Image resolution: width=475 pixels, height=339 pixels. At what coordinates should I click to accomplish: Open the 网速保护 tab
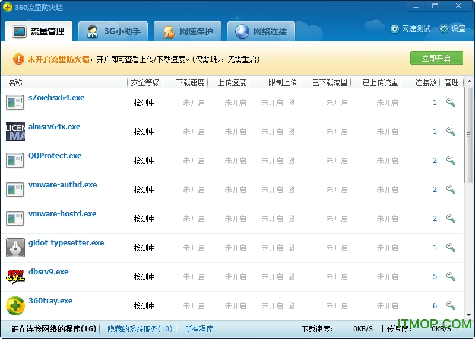pos(187,31)
